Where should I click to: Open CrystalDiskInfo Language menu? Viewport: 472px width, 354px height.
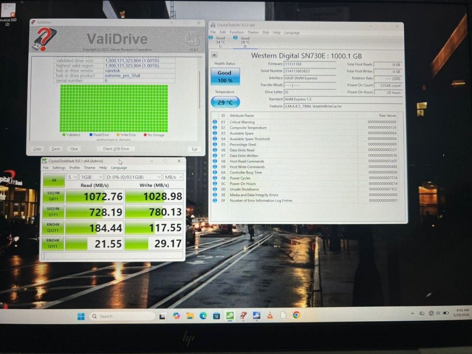tap(292, 32)
